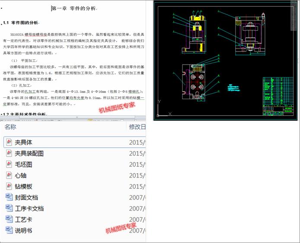Select file name 毛坯图

(x=23, y=165)
